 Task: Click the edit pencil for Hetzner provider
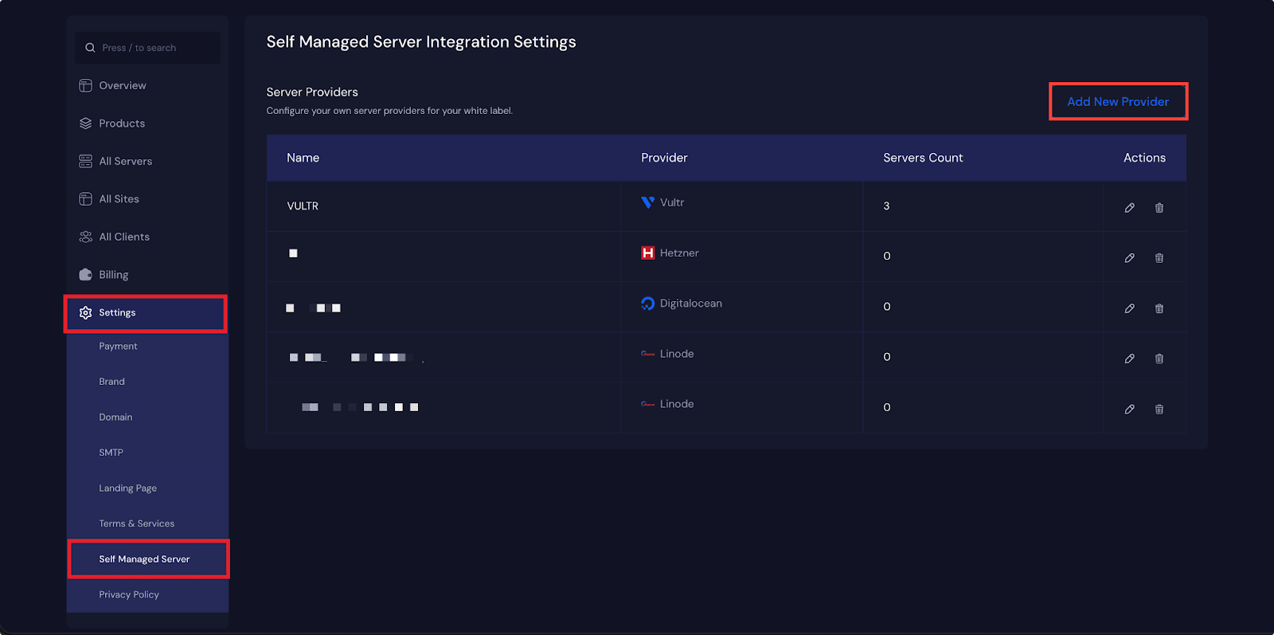point(1129,258)
